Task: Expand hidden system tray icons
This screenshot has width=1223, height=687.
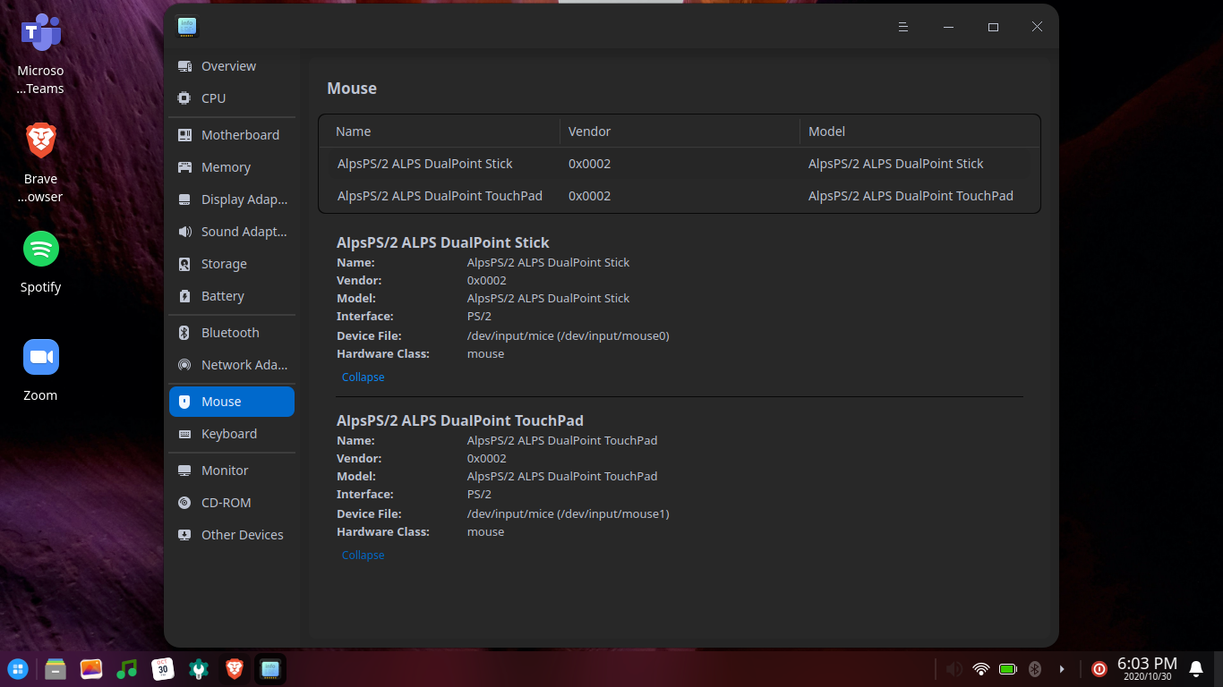Action: [x=1062, y=668]
